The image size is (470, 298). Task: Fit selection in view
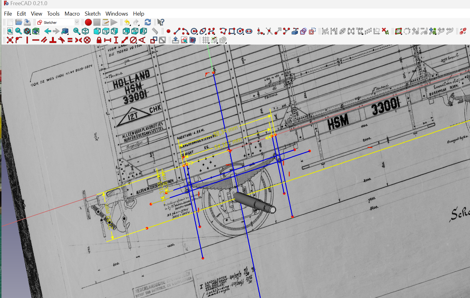pos(19,31)
